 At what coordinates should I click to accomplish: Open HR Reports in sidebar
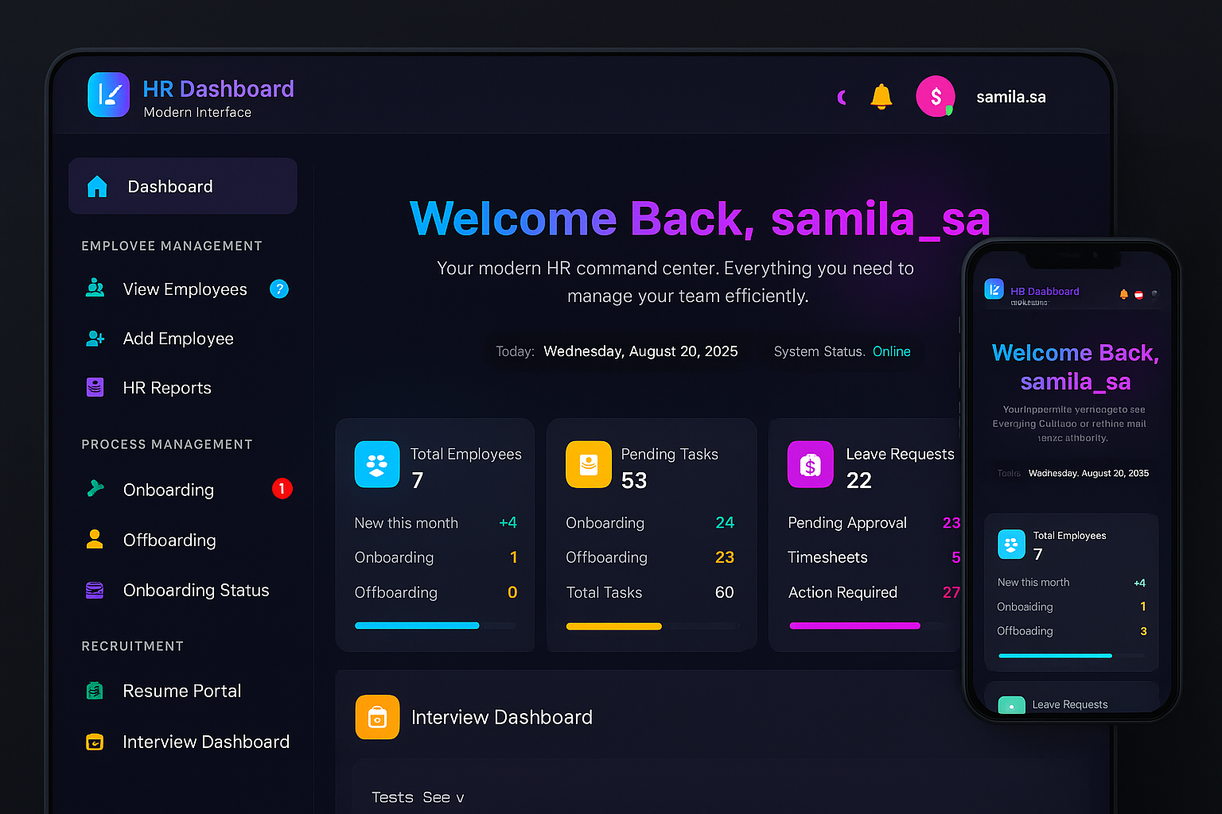(x=167, y=388)
